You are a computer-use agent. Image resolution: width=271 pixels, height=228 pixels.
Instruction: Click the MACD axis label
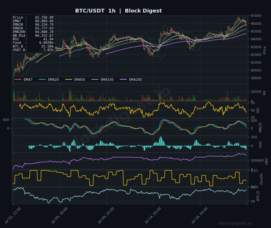coord(260,127)
